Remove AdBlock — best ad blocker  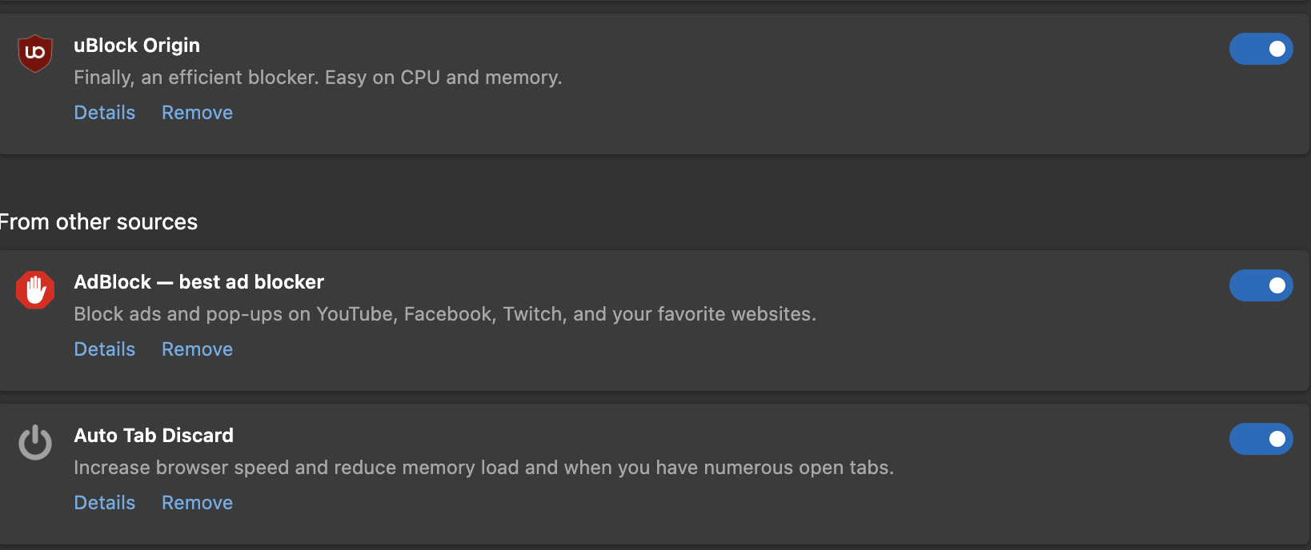(x=197, y=349)
